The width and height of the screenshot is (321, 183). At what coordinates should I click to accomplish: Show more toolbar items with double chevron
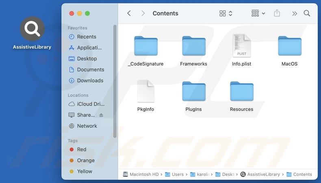(x=295, y=14)
